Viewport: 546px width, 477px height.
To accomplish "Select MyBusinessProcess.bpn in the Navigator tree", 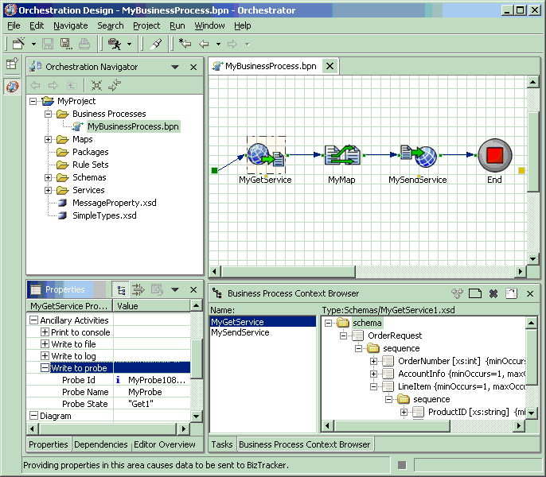I will (x=133, y=126).
